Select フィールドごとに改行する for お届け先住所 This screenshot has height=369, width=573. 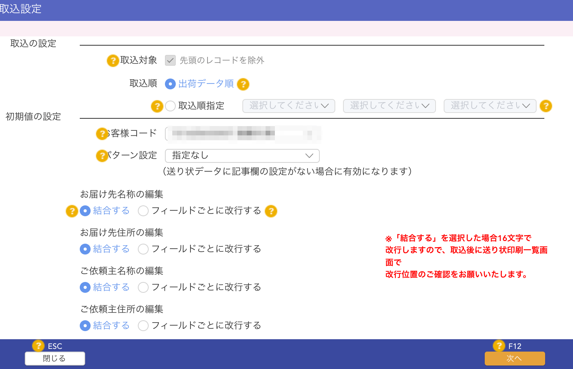tap(143, 249)
